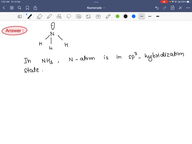
Task: Choose the green pen color
Action: 118,16
